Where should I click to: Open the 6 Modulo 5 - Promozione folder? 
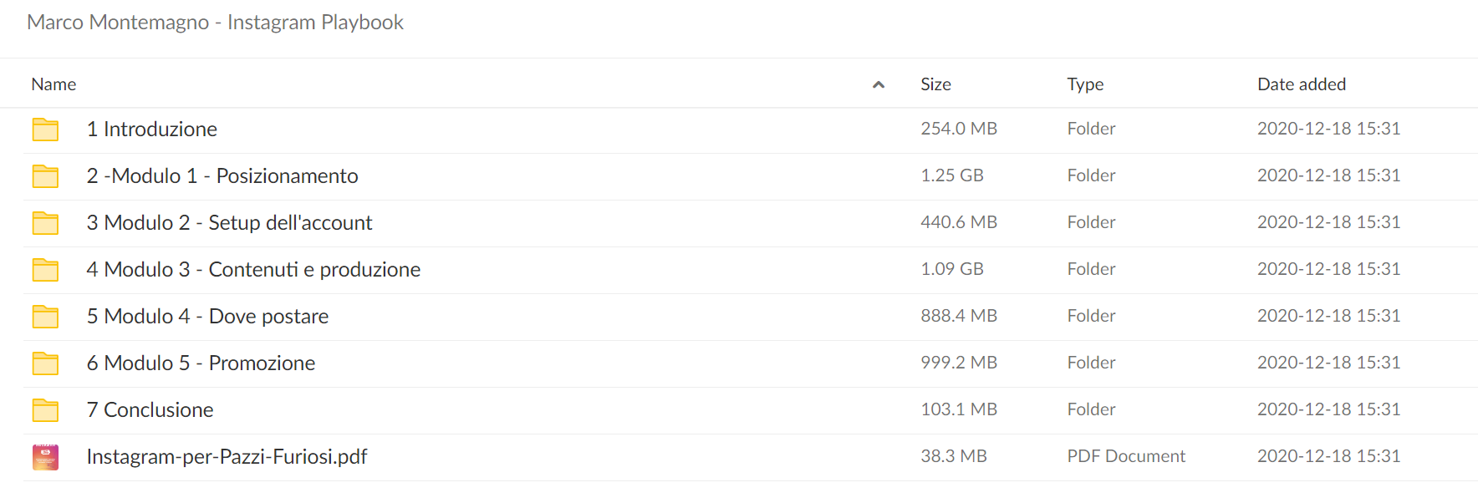pyautogui.click(x=201, y=363)
